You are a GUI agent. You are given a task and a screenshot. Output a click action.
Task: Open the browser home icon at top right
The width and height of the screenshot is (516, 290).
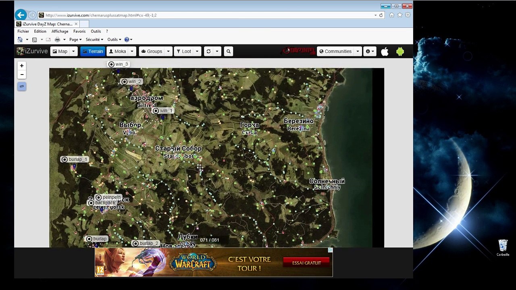[x=392, y=15]
